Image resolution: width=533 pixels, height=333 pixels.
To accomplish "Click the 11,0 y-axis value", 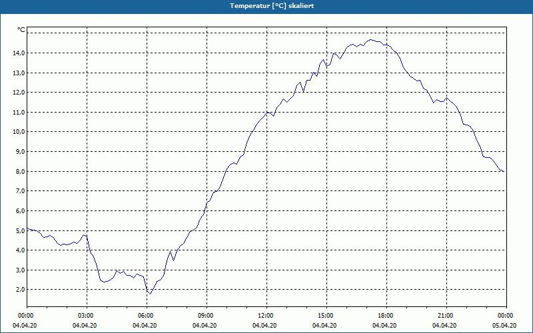I will 19,112.
